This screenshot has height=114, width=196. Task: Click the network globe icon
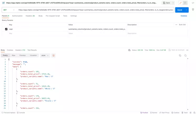point(129,50)
